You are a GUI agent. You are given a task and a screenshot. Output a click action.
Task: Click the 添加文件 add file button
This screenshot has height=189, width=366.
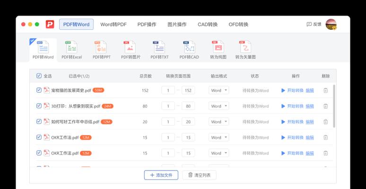coord(161,175)
